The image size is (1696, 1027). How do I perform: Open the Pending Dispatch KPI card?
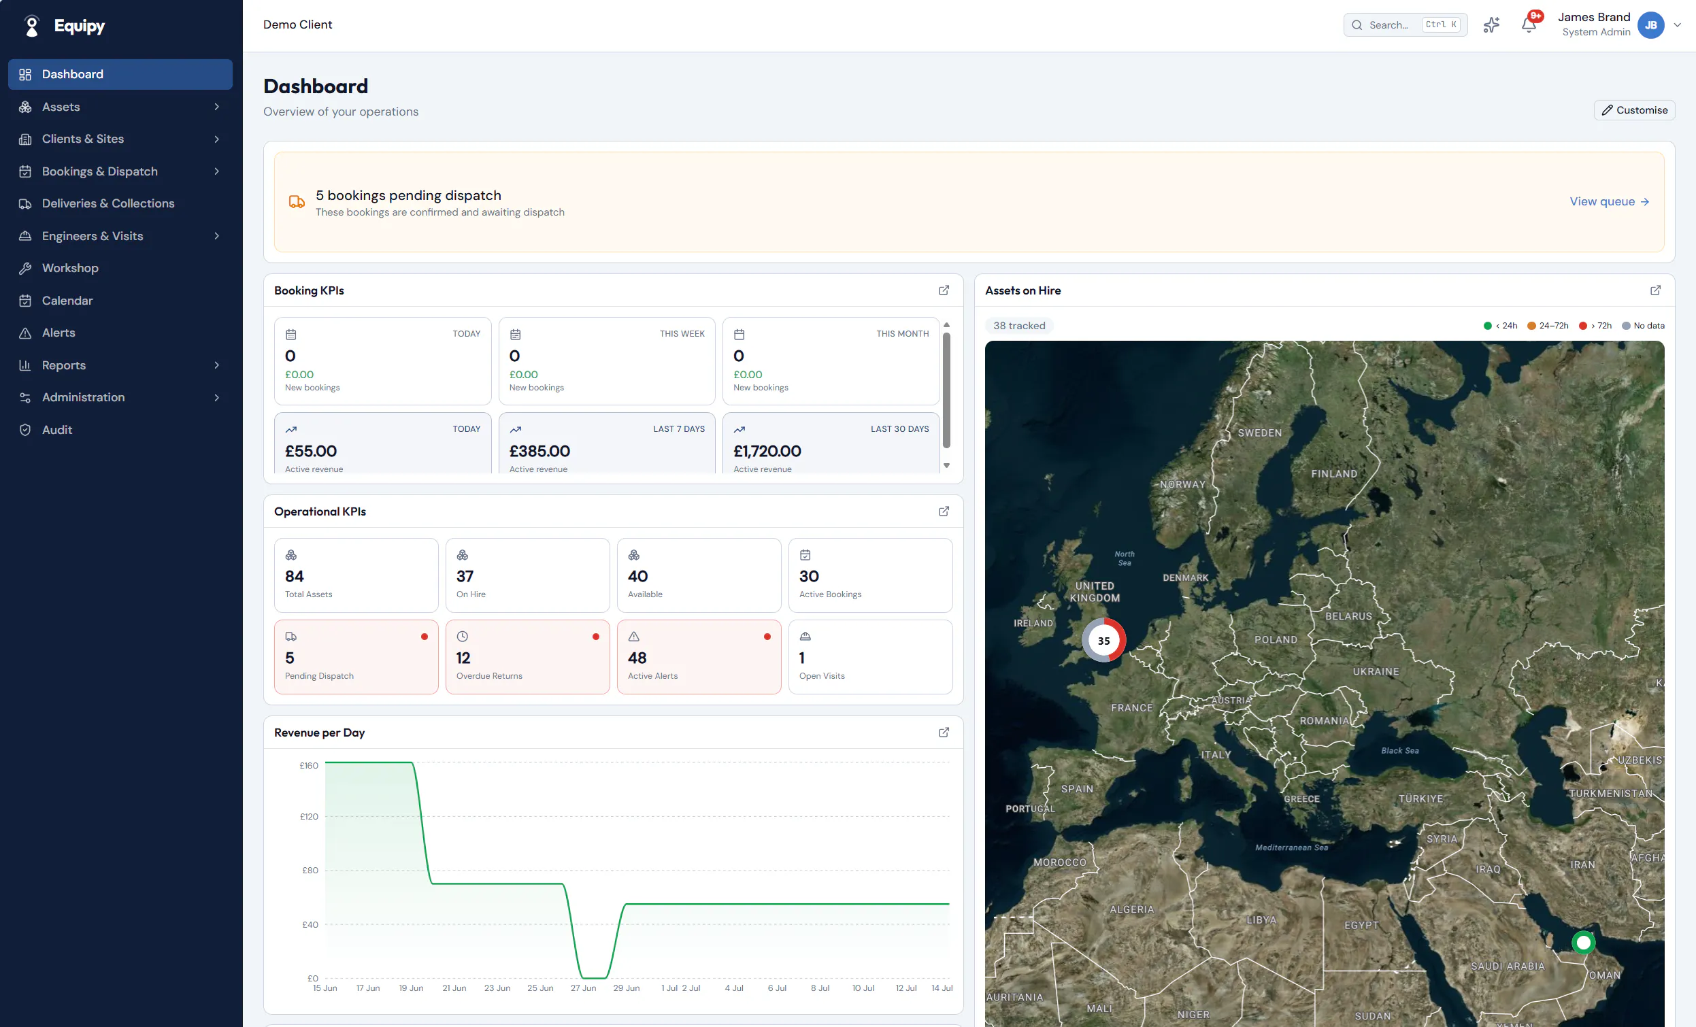356,657
